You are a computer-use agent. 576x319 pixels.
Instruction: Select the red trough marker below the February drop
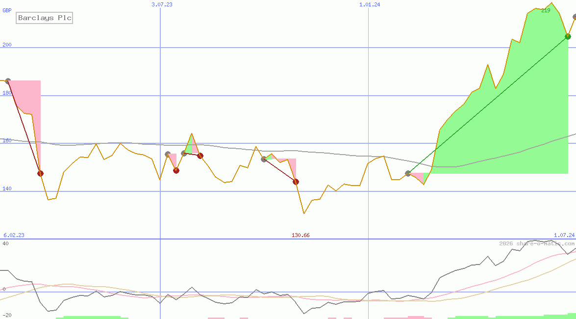click(x=41, y=173)
